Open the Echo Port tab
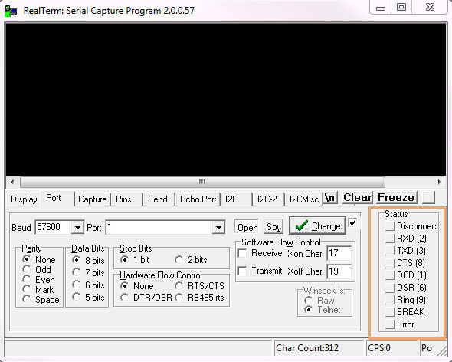 coord(198,199)
